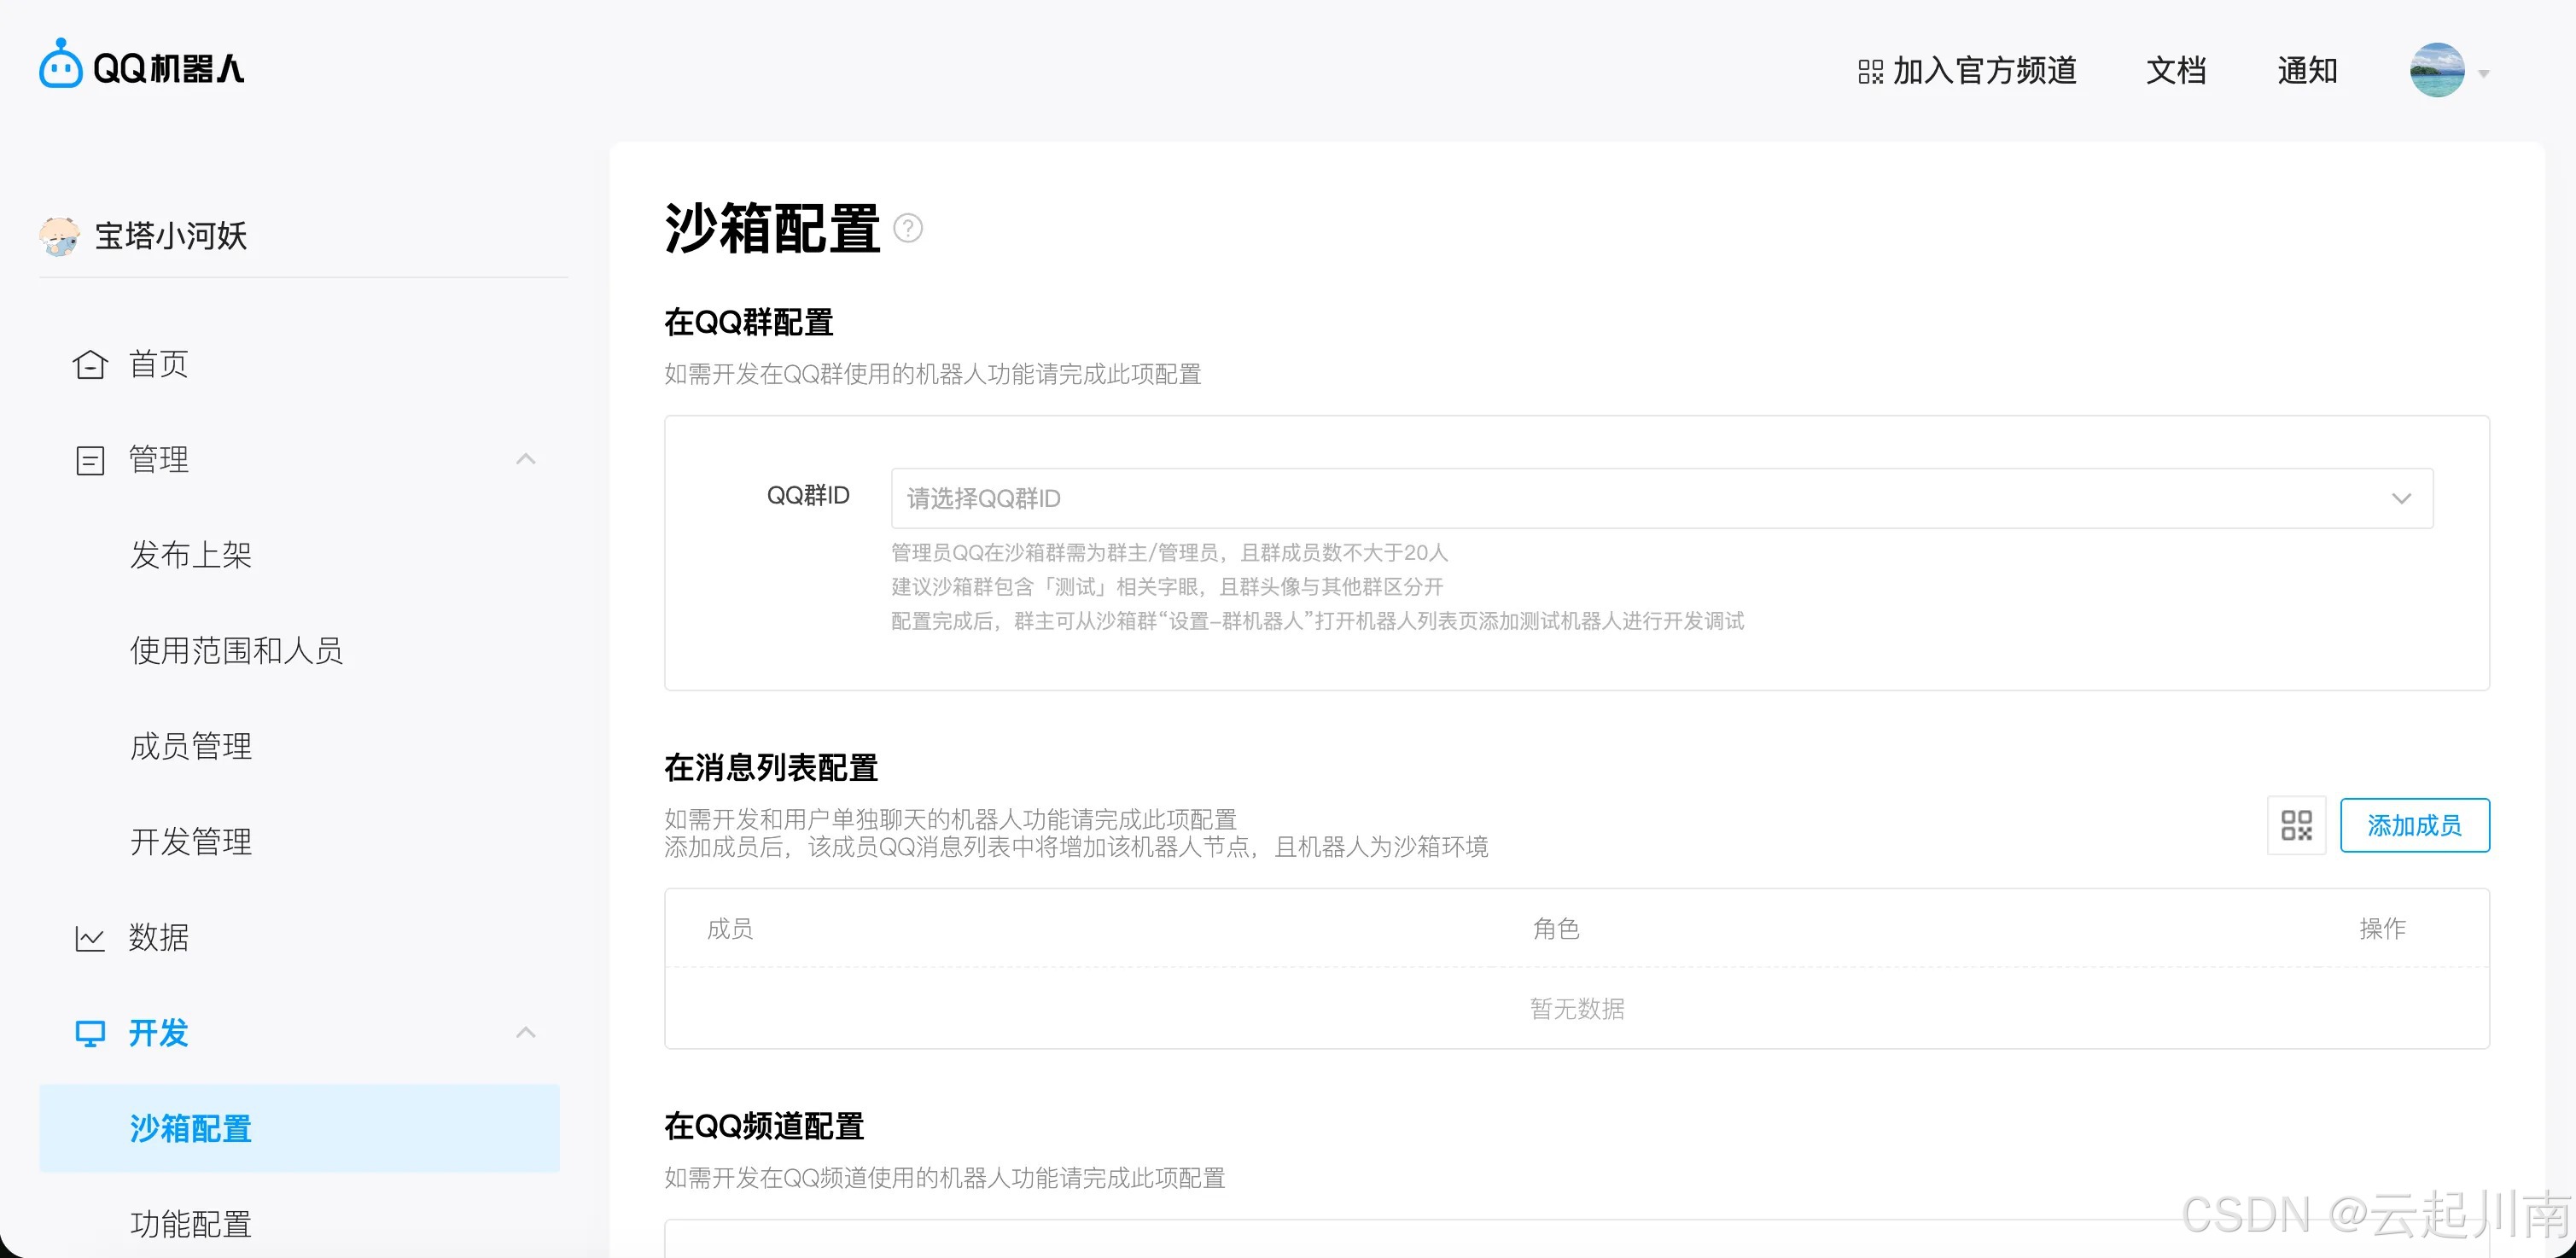This screenshot has width=2576, height=1258.
Task: Click the 宝塔小河妖 bot avatar
Action: [60, 236]
